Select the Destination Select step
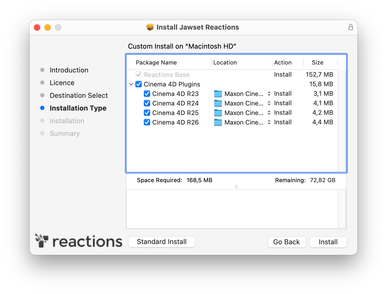The image size is (387, 294). tap(79, 95)
